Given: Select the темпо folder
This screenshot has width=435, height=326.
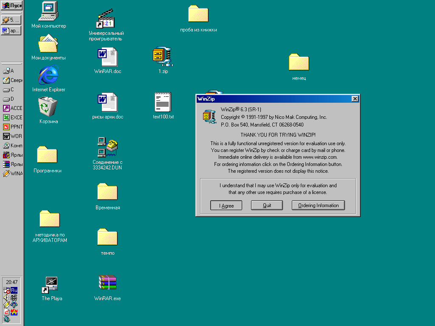Looking at the screenshot, I should (x=107, y=242).
